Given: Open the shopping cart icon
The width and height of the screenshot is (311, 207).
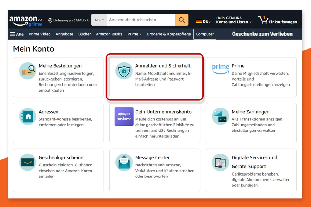Looking at the screenshot, I should [x=263, y=20].
